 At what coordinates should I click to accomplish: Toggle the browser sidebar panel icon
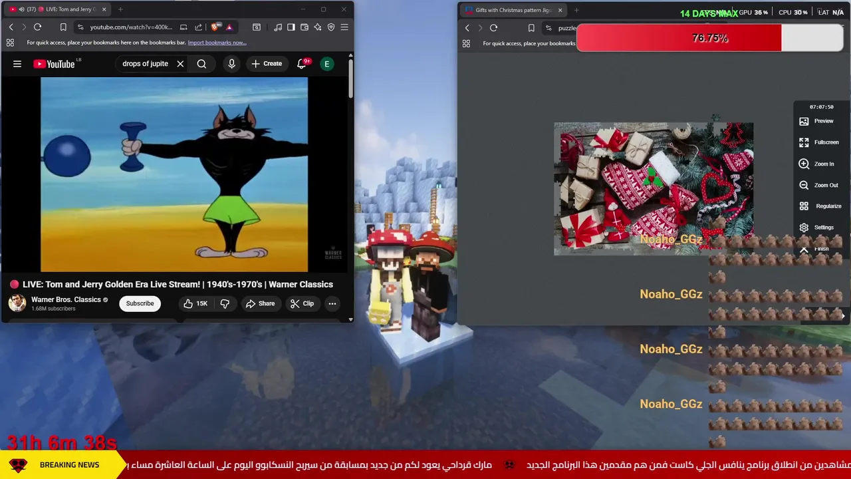click(x=291, y=27)
